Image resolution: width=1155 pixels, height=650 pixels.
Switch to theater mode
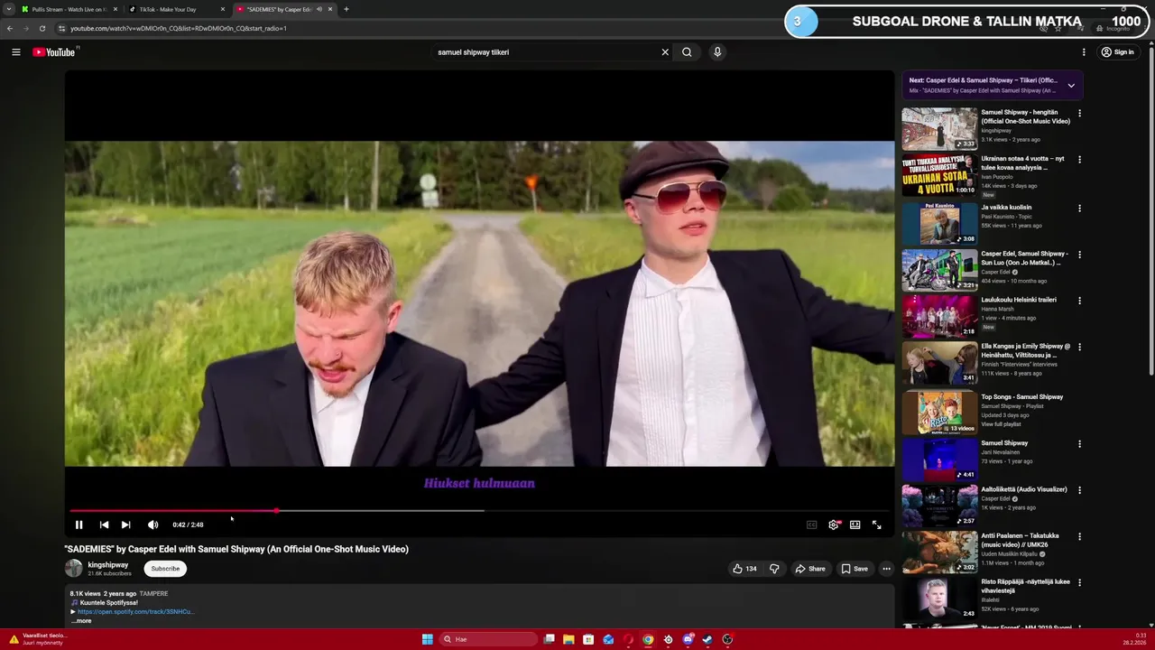(855, 525)
